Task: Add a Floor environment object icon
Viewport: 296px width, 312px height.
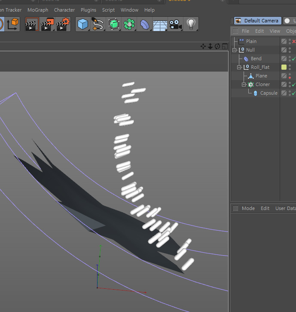Action: click(x=160, y=26)
